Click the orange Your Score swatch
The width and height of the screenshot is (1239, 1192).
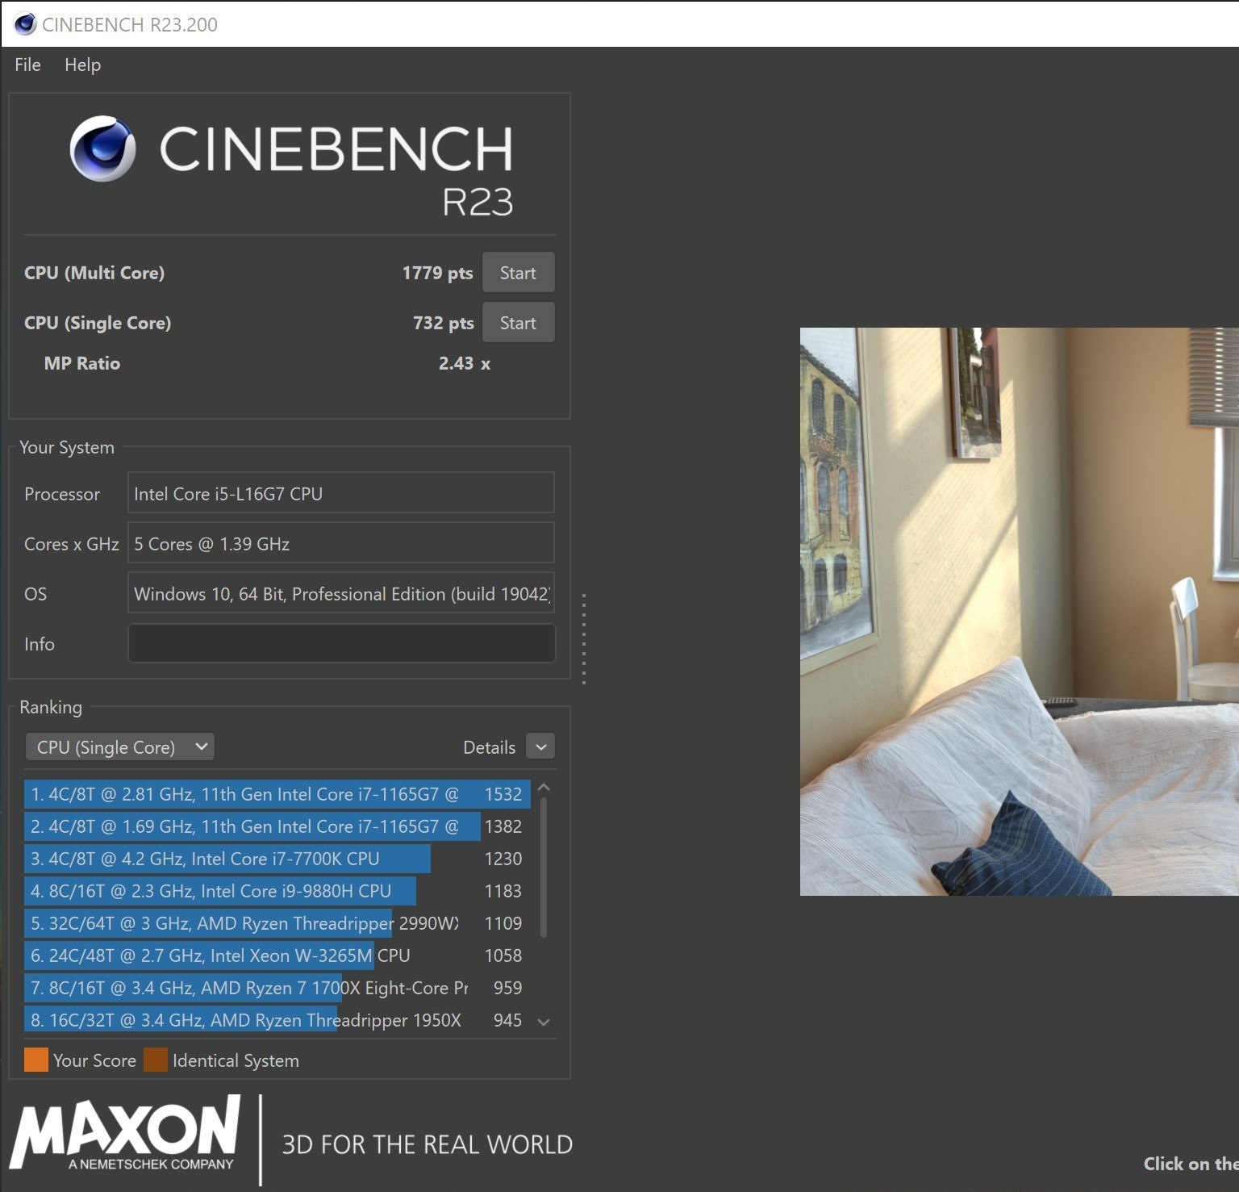(36, 1060)
